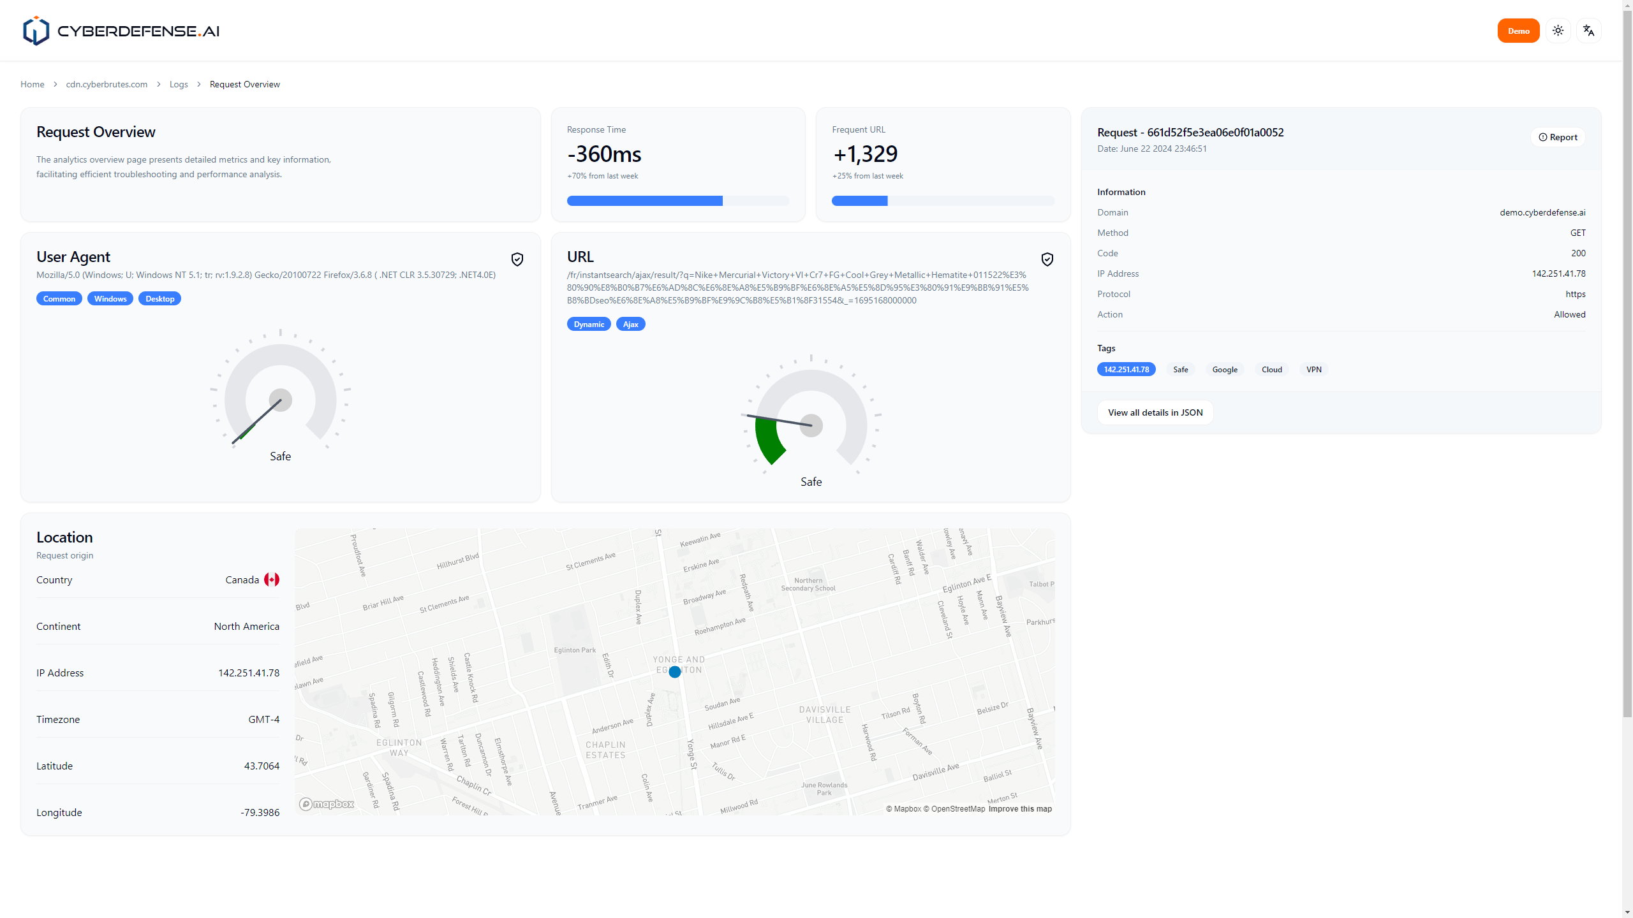Go to Home breadcrumb link

tap(32, 84)
